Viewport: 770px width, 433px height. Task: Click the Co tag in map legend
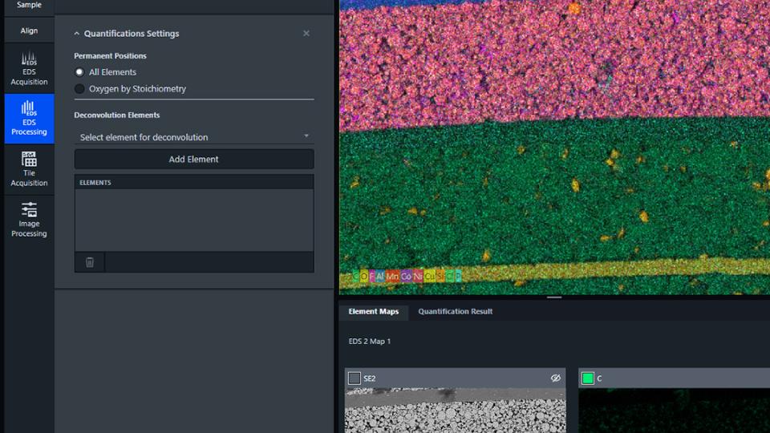[406, 276]
